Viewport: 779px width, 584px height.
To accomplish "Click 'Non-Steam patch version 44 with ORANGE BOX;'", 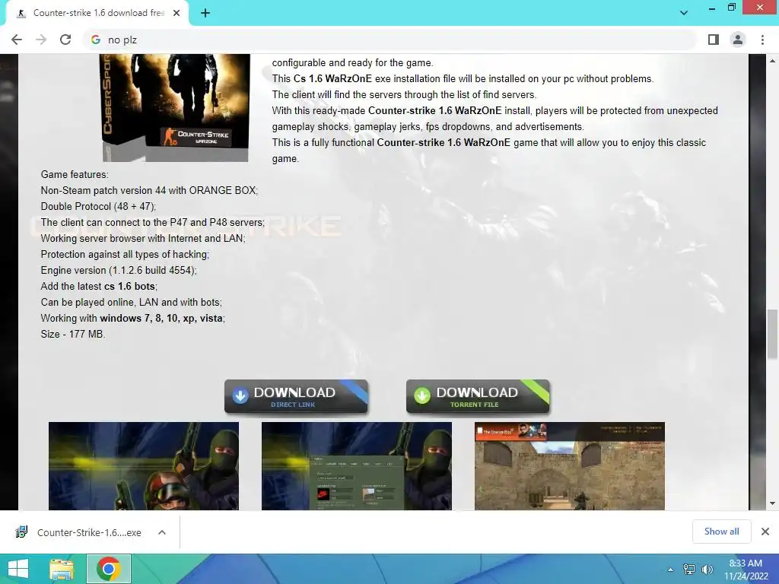I will [150, 190].
